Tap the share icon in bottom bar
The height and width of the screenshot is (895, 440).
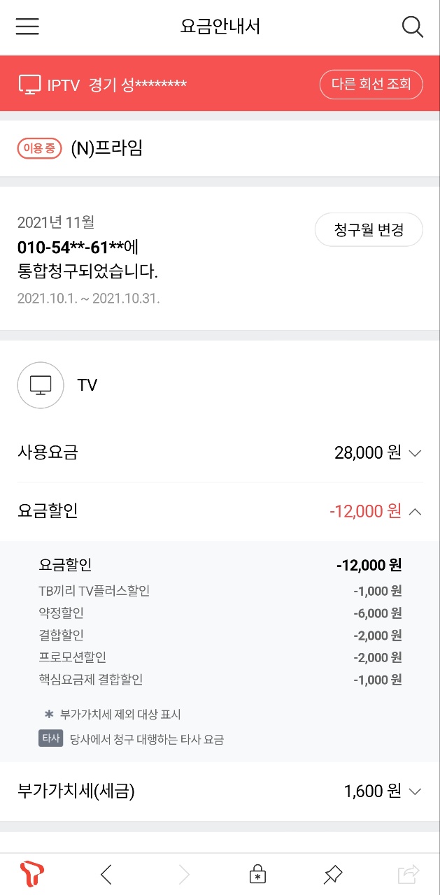pos(408,874)
